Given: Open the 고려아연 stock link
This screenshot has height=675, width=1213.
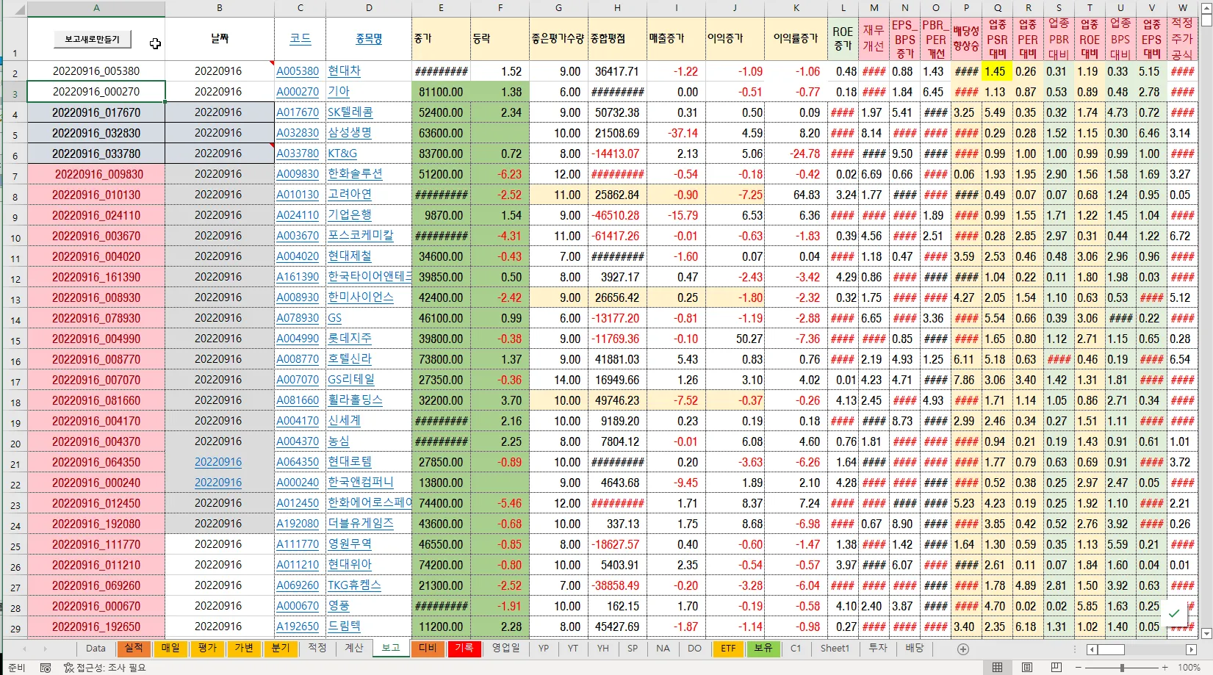Looking at the screenshot, I should (x=350, y=195).
